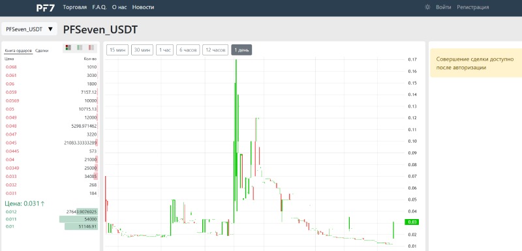
Task: Click the quantity 10715.13
Action: pyautogui.click(x=87, y=109)
